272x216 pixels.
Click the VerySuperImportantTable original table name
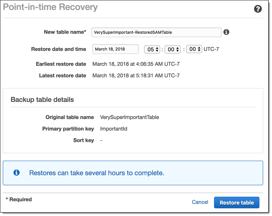click(x=130, y=117)
